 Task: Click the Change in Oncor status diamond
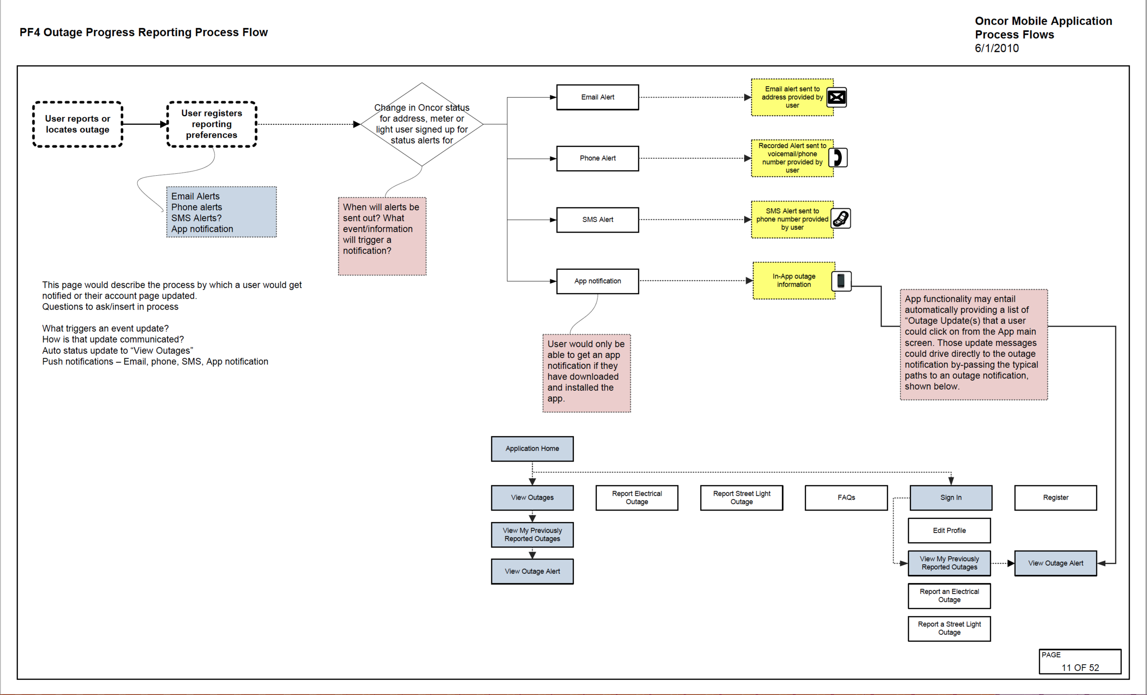pyautogui.click(x=422, y=124)
